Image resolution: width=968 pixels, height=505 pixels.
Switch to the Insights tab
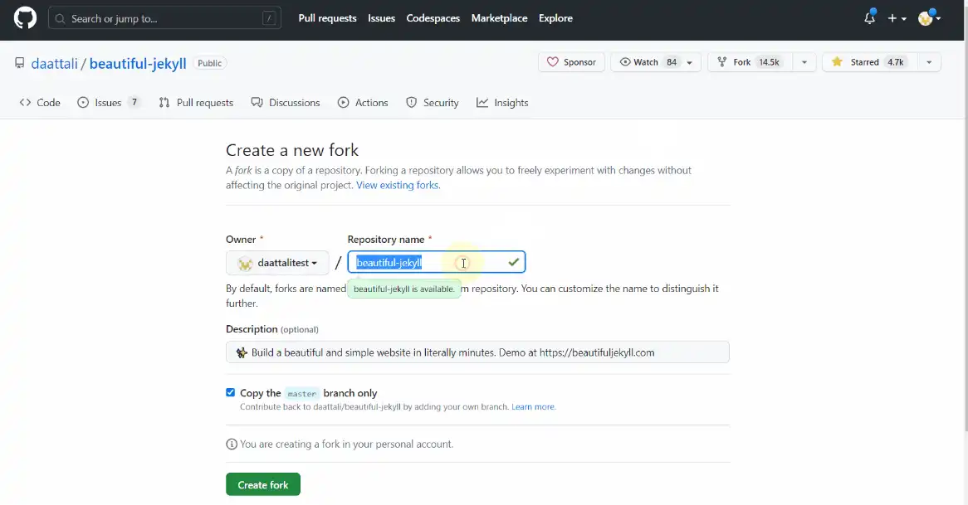pos(502,103)
